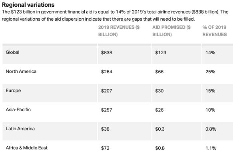Click the $0.3 Latin America aid cell
233x151 pixels.
160,129
